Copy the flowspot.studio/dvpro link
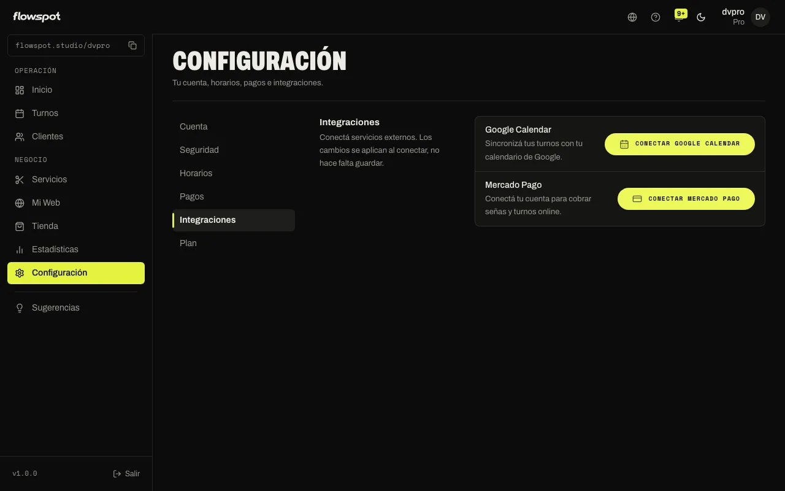This screenshot has width=785, height=491. click(x=132, y=45)
